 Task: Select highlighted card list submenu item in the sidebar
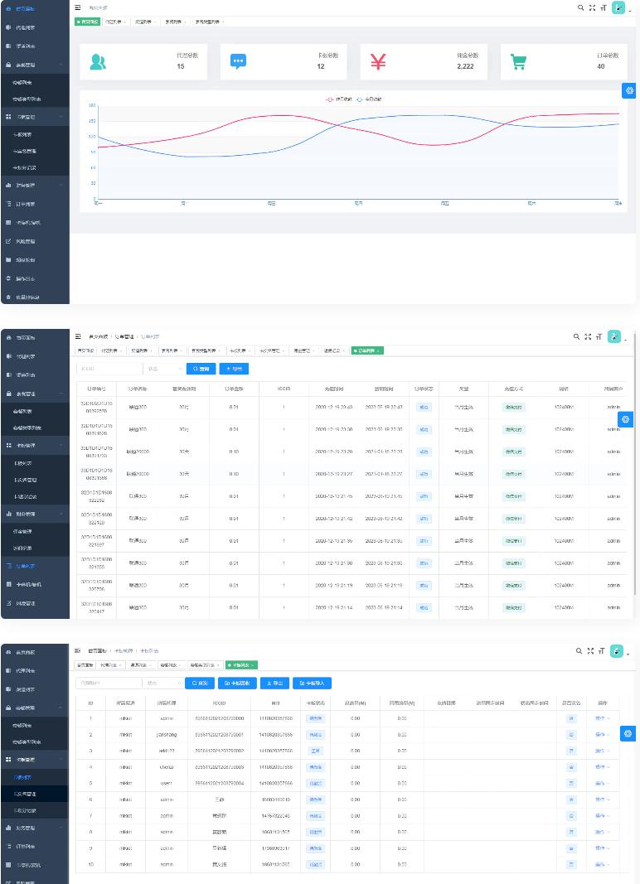coord(35,777)
